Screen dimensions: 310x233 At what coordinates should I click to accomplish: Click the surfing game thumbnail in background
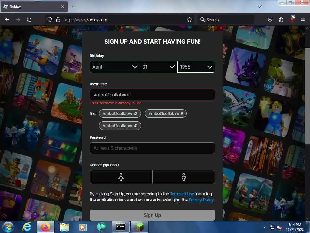(x=43, y=54)
